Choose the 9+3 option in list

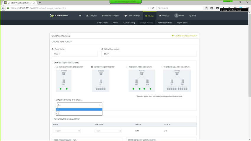coord(79,114)
